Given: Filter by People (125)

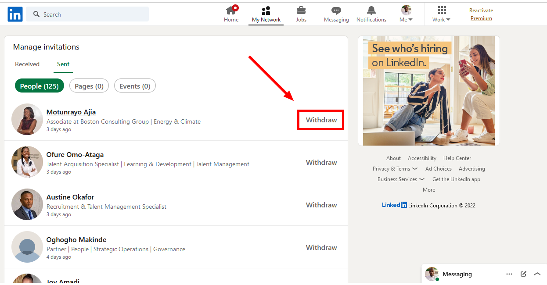Looking at the screenshot, I should (40, 86).
